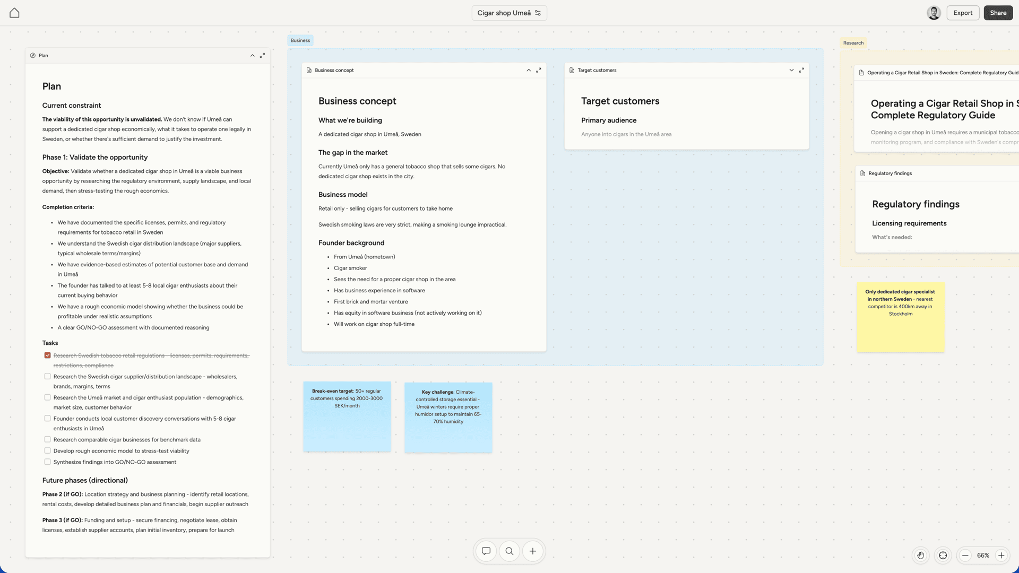
Task: Collapse the Business concept card chevron
Action: [529, 70]
